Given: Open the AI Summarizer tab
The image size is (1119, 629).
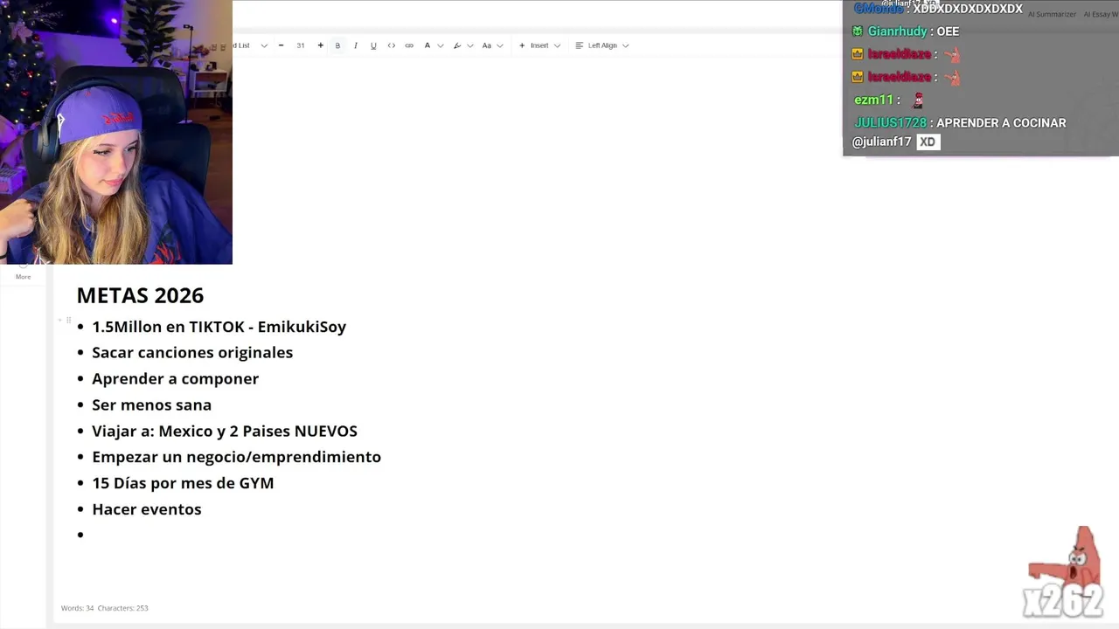Looking at the screenshot, I should tap(1053, 14).
